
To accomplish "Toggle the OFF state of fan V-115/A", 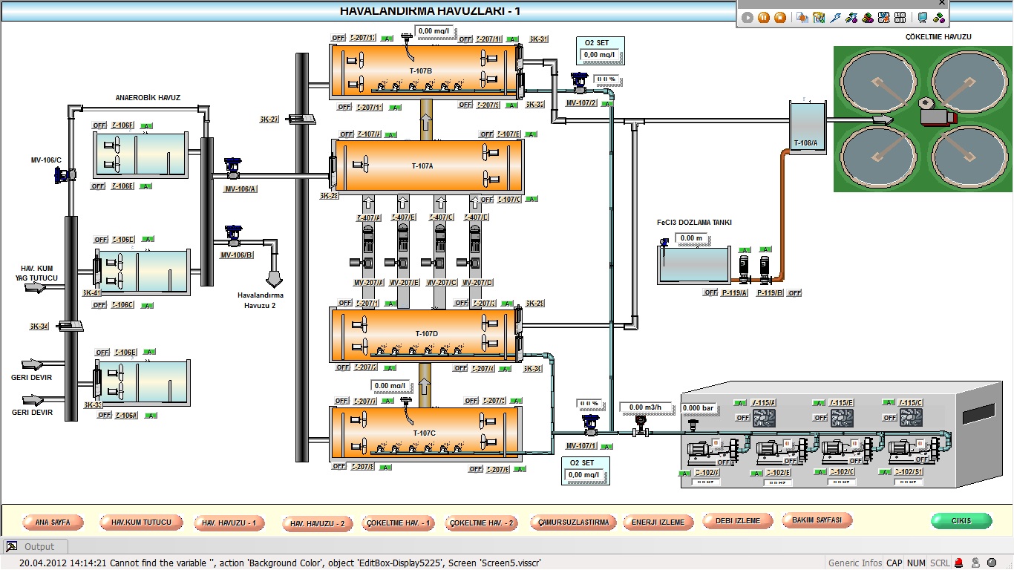I will (742, 418).
